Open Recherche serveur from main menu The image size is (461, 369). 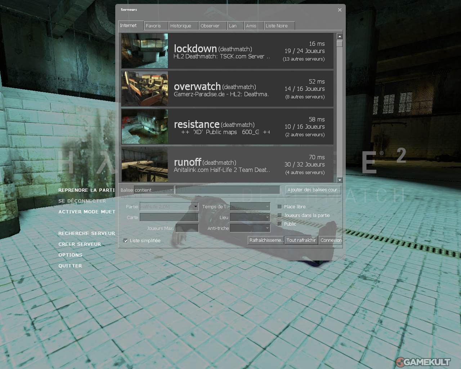(x=87, y=234)
